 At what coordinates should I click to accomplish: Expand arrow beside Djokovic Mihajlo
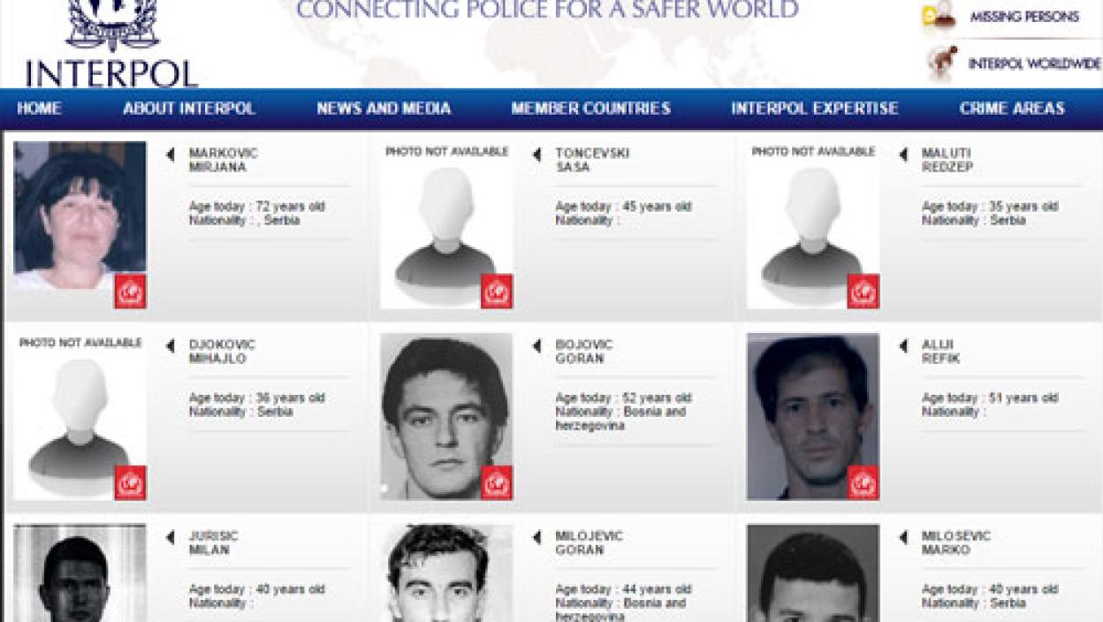[x=171, y=346]
